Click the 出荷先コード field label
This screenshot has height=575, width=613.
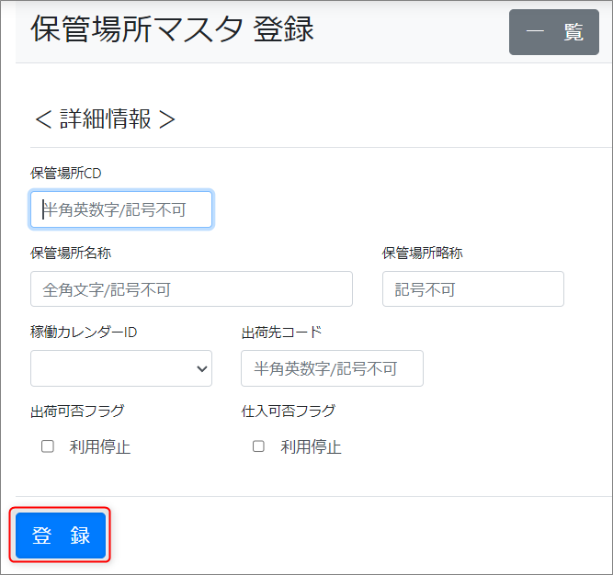(x=281, y=332)
